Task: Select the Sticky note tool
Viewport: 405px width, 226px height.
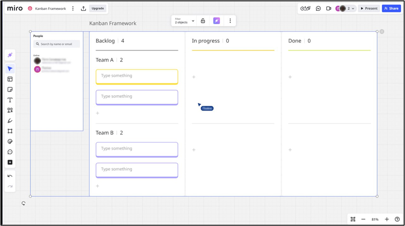Action: point(10,90)
